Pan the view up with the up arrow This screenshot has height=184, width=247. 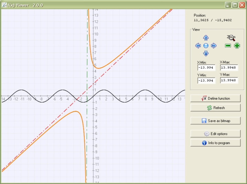pos(206,38)
